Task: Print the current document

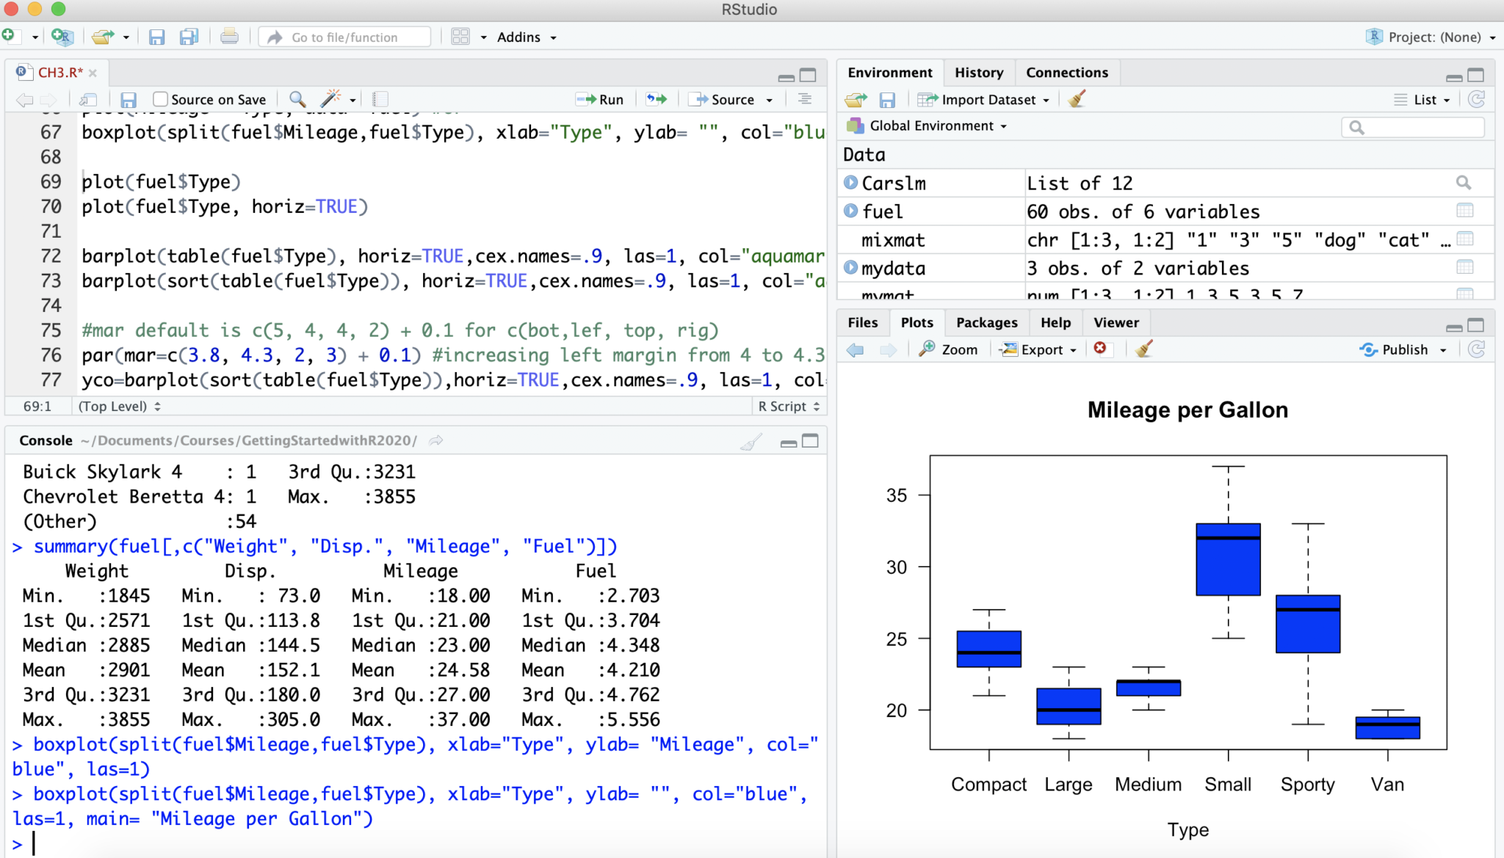Action: pyautogui.click(x=230, y=37)
